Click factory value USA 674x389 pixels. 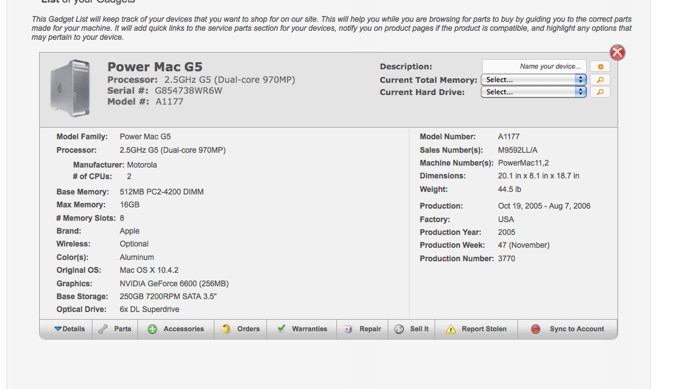pyautogui.click(x=506, y=220)
